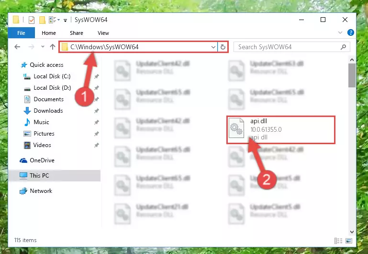Click the This PC monitor icon
Screen dimensions: 368x254
pos(23,176)
